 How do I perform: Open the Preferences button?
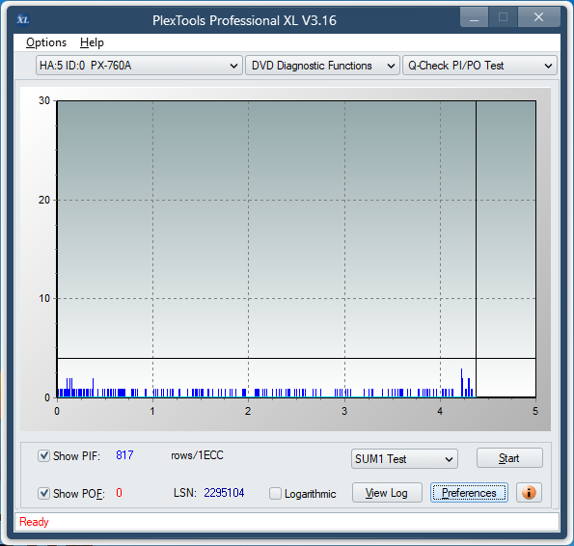469,493
